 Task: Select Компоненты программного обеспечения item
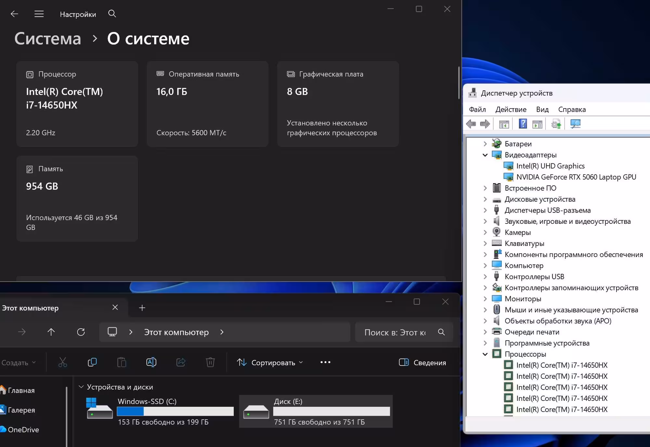coord(574,255)
